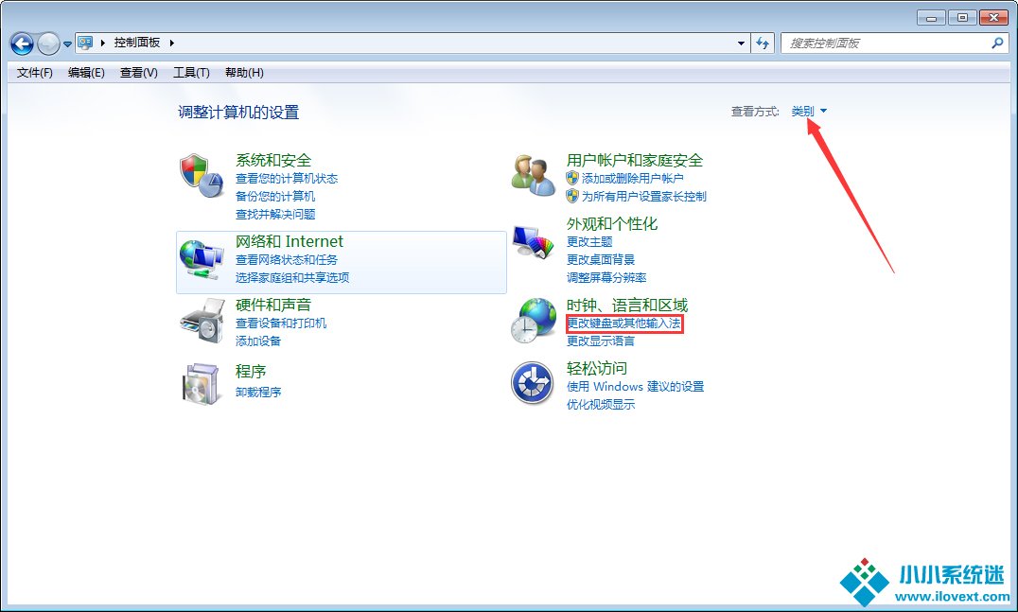Click the forward arrow navigation button

pos(48,44)
